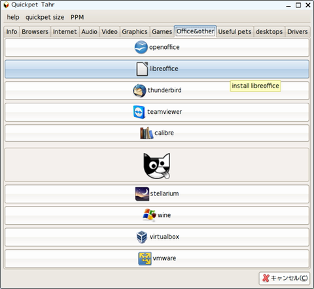Click the thunderbird label text

(165, 90)
